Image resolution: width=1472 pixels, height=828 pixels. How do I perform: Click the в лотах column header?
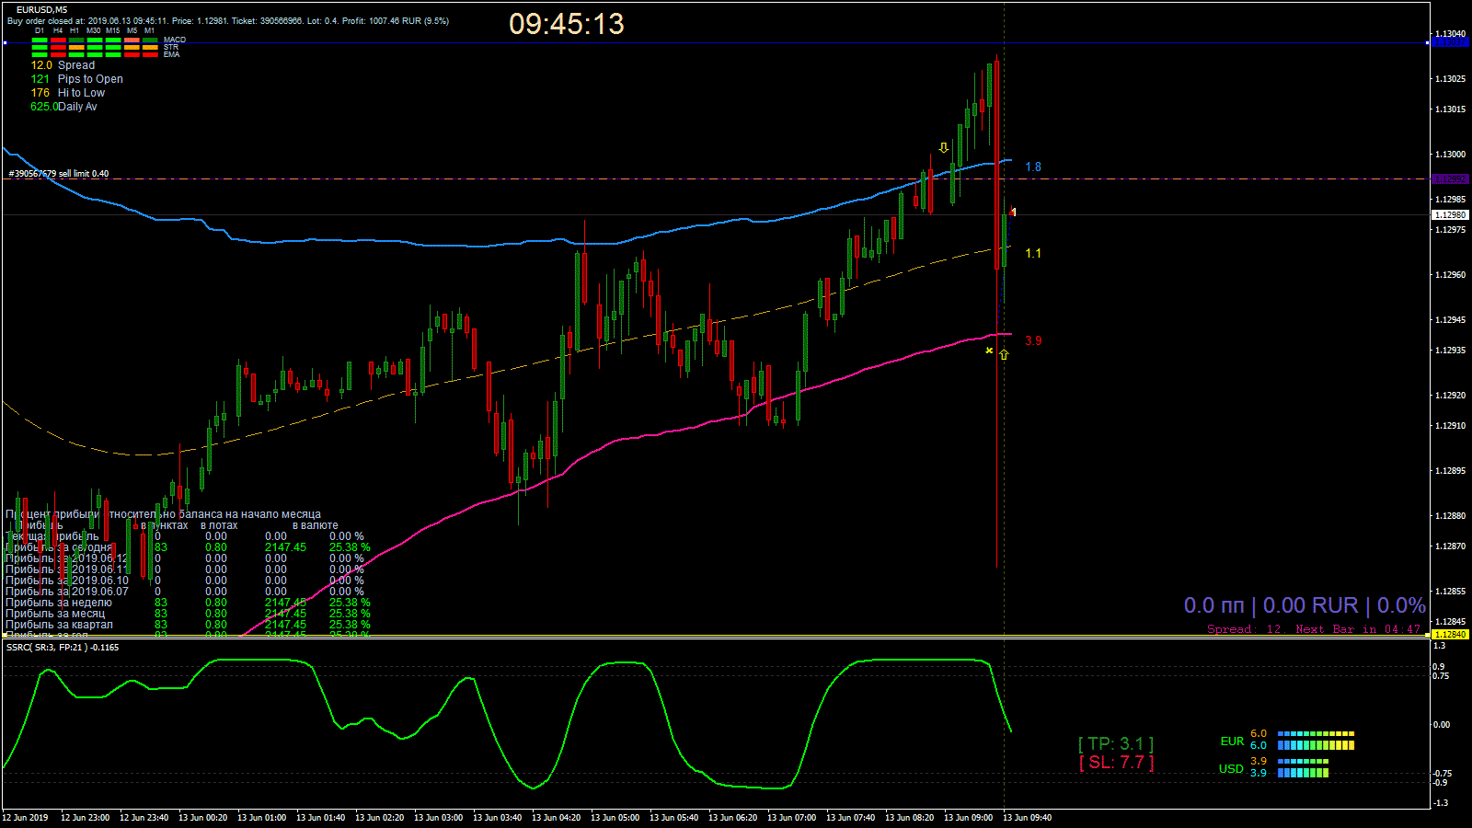(x=219, y=525)
